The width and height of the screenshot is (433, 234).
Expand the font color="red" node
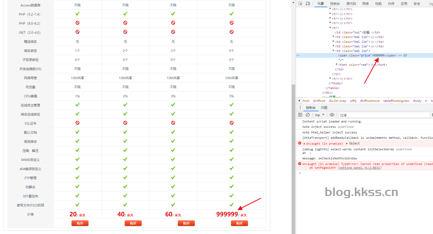point(337,64)
